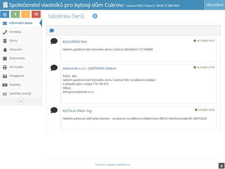The image size is (225, 169).
Task: Select the Formuláře menu item
Action: point(21,67)
